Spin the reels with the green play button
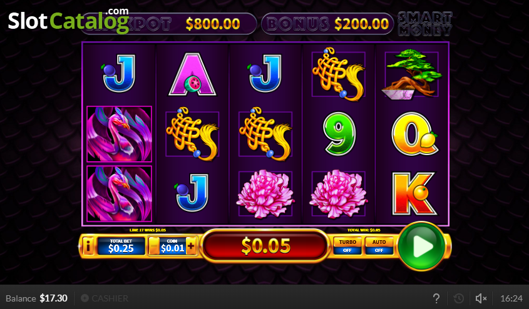Viewport: 529px width, 309px height. (421, 246)
